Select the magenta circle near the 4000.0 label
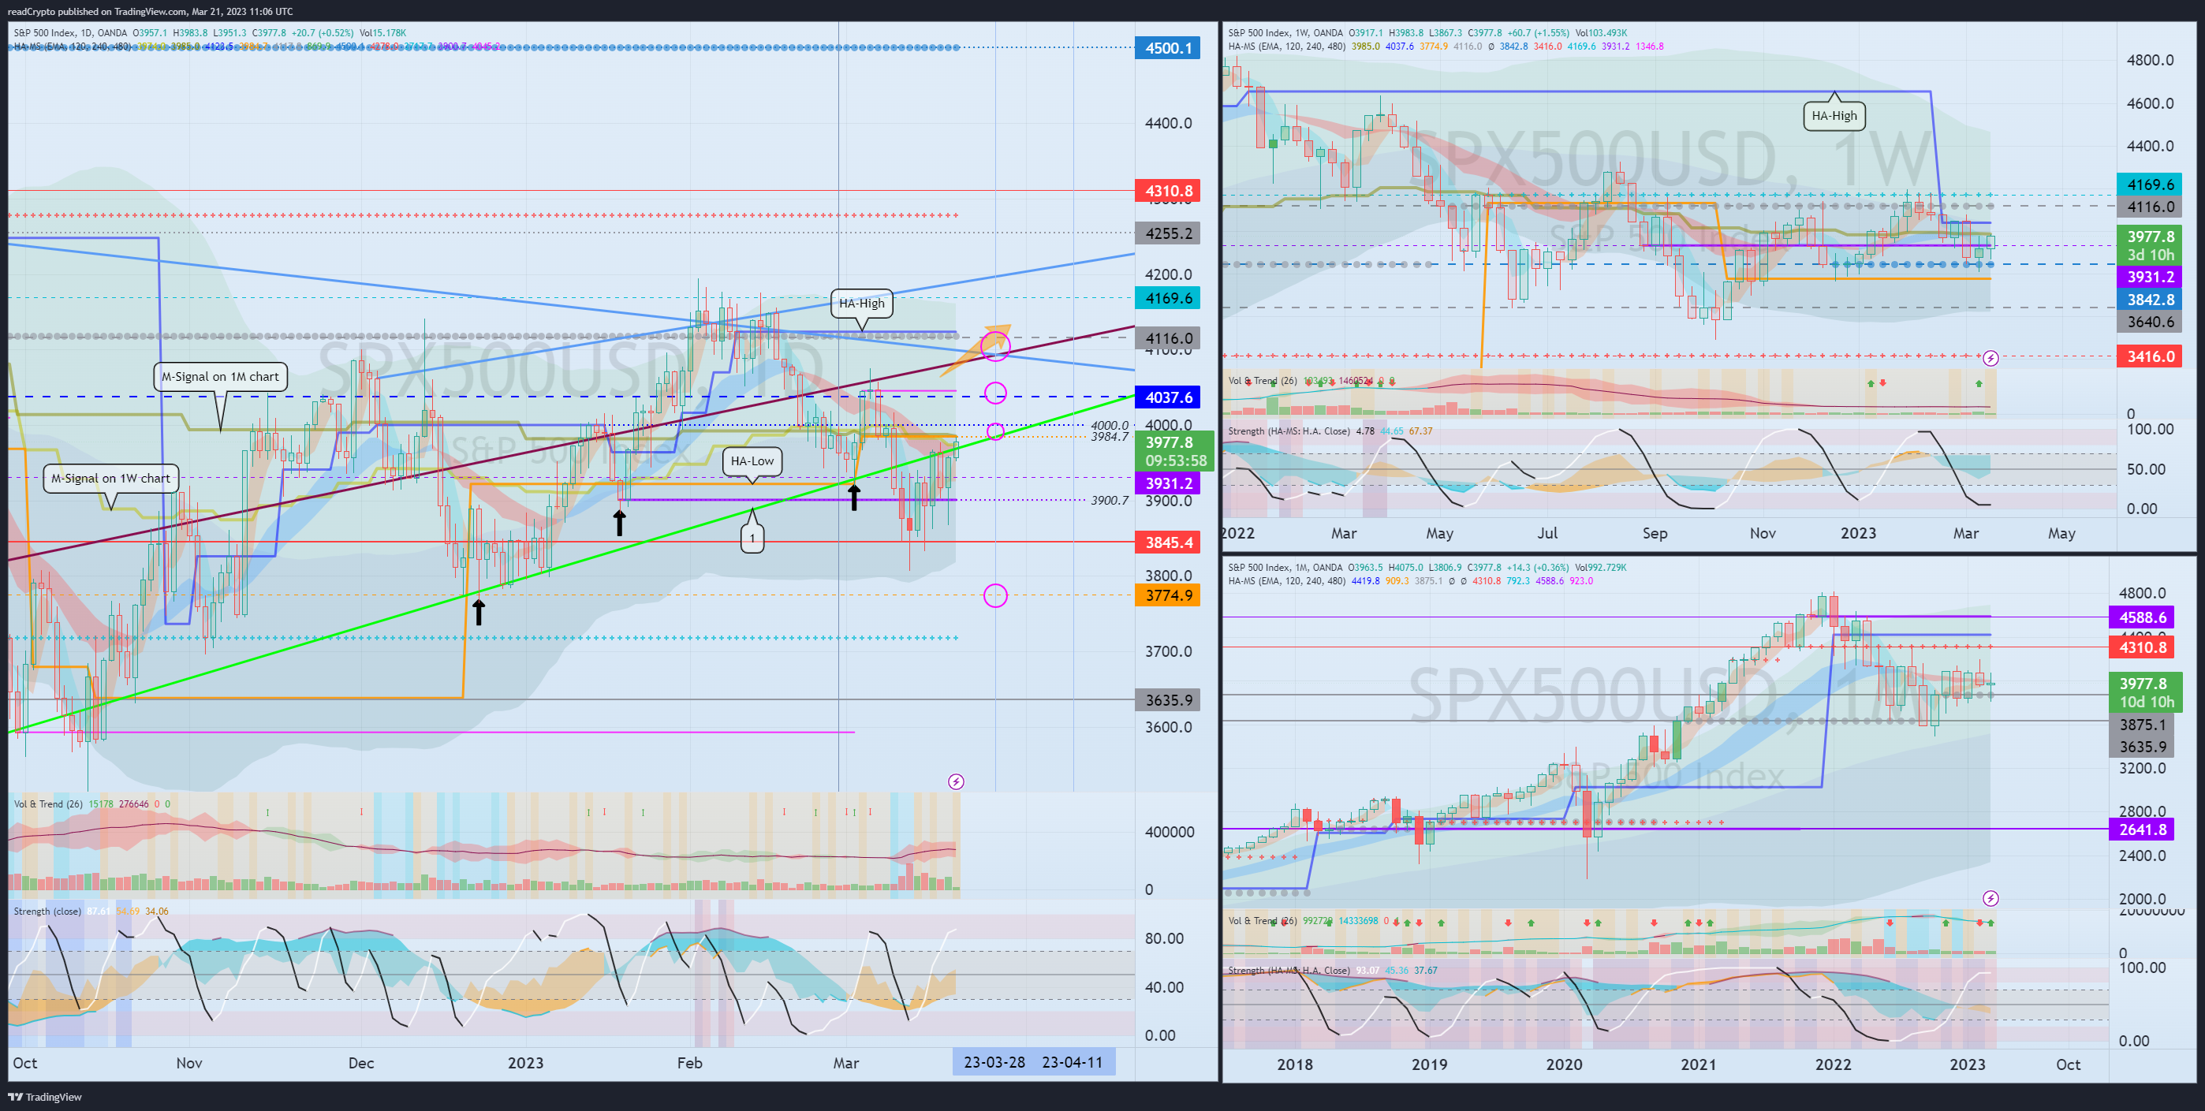Image resolution: width=2205 pixels, height=1111 pixels. (995, 431)
